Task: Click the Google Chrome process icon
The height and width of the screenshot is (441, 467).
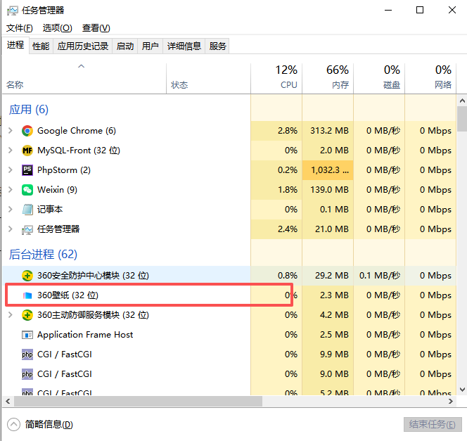Action: tap(27, 131)
